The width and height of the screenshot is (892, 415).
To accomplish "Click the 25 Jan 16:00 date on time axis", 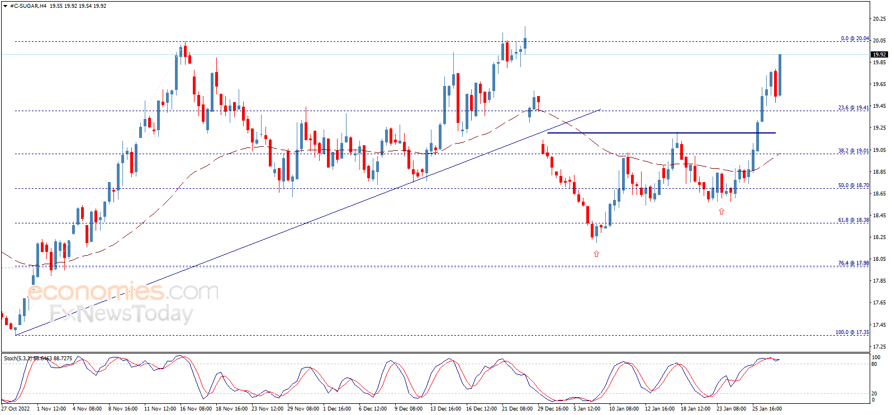I will click(x=767, y=408).
